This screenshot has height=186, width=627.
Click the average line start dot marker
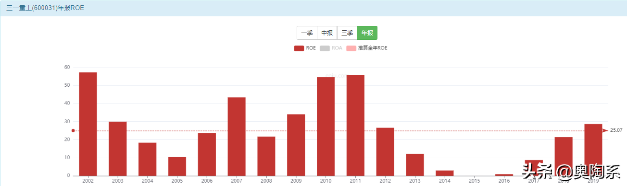pos(73,130)
